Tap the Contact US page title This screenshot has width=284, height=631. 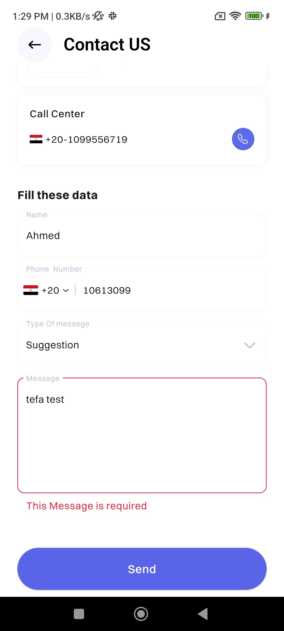(x=107, y=44)
